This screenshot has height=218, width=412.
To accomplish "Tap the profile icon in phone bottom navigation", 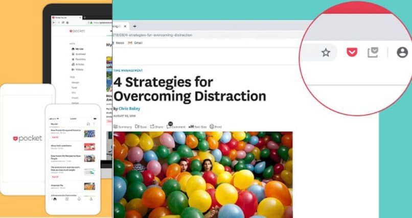I will pyautogui.click(x=91, y=199).
